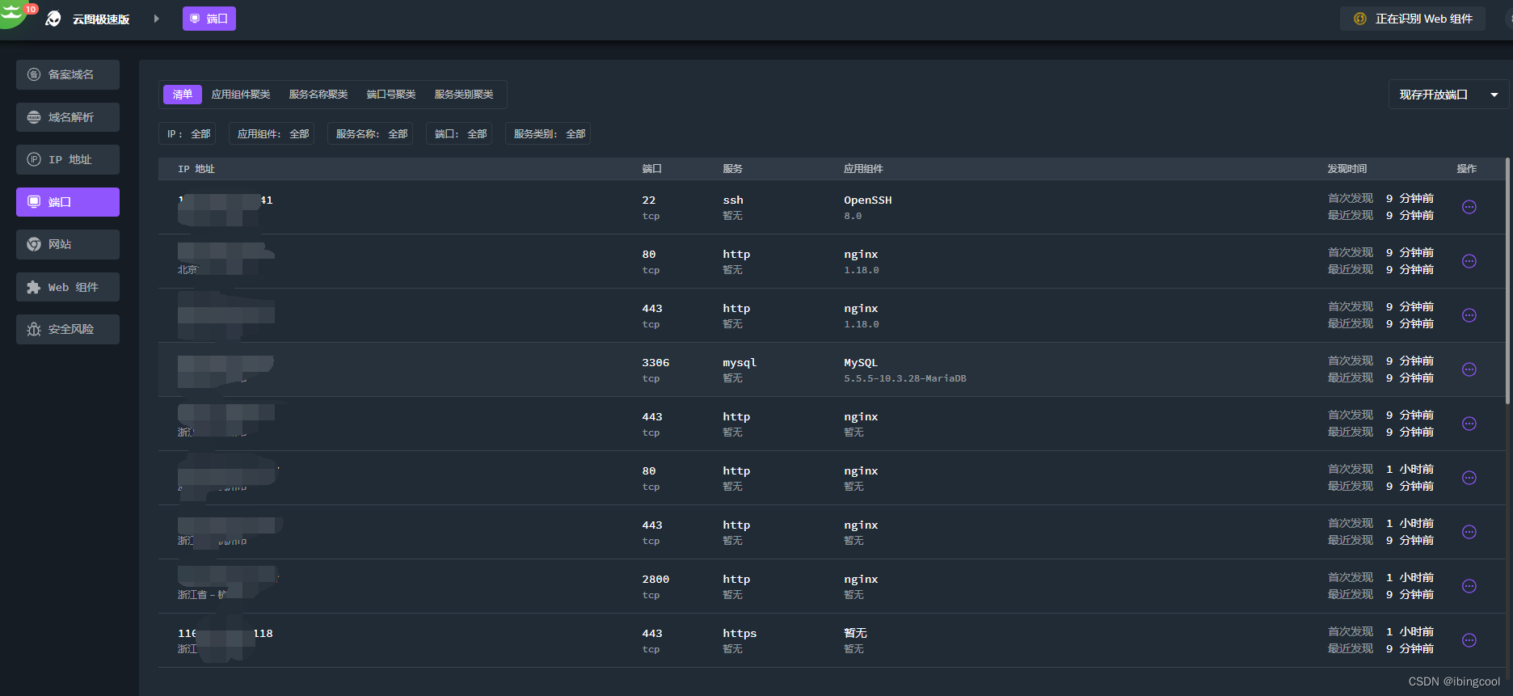
Task: Open the 备案域名 sidebar section
Action: [x=68, y=74]
